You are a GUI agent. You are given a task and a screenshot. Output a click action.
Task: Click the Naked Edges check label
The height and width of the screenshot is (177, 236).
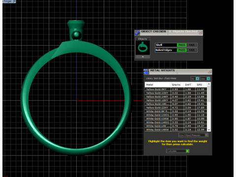click(164, 50)
